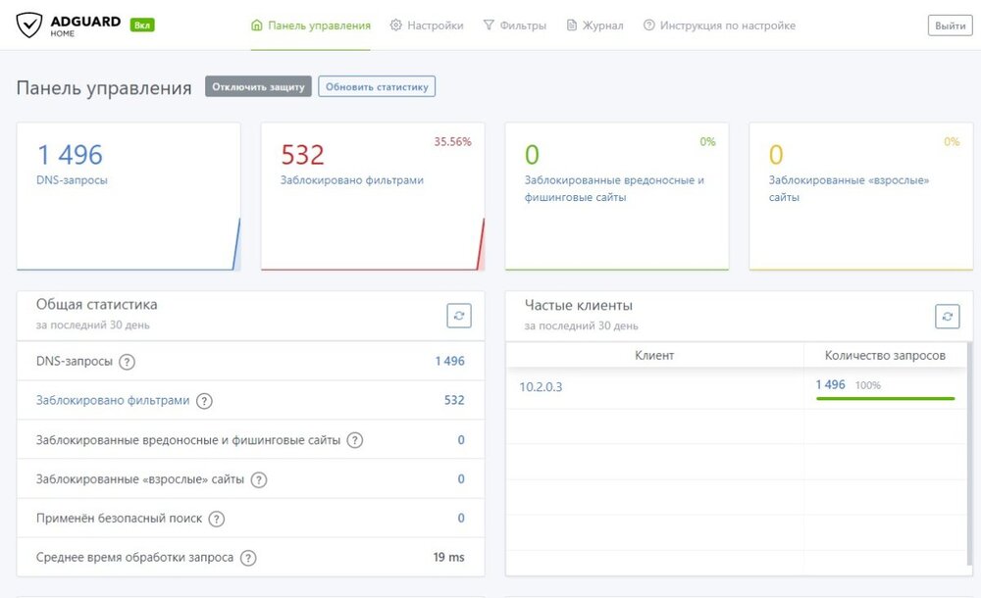The height and width of the screenshot is (598, 981).
Task: Refresh the Общая статистика panel
Action: point(459,315)
